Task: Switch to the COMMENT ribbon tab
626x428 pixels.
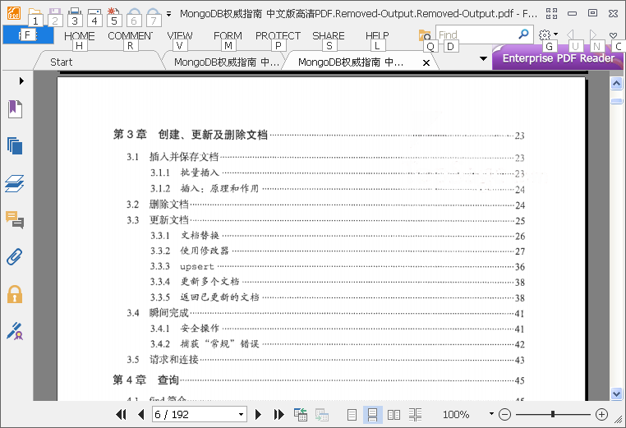Action: pyautogui.click(x=130, y=36)
